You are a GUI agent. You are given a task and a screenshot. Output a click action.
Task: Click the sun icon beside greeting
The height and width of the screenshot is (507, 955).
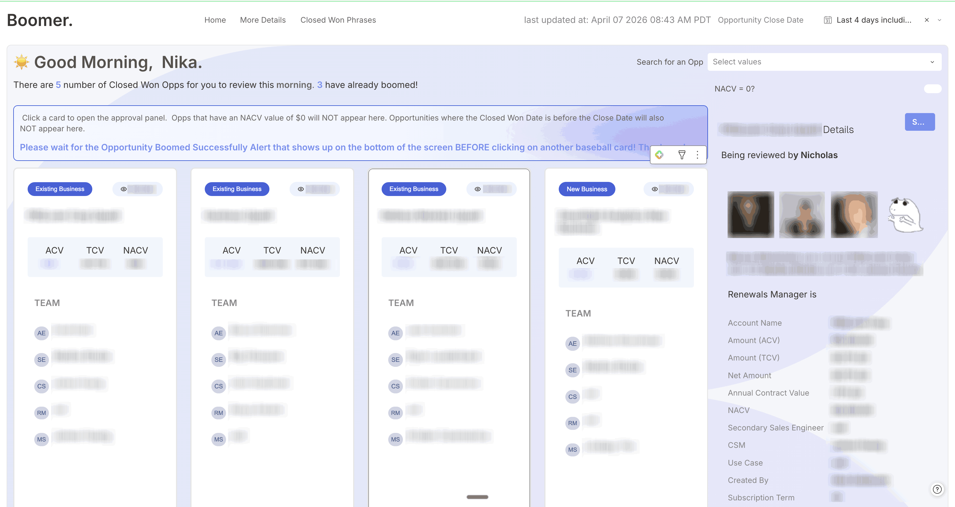[22, 62]
